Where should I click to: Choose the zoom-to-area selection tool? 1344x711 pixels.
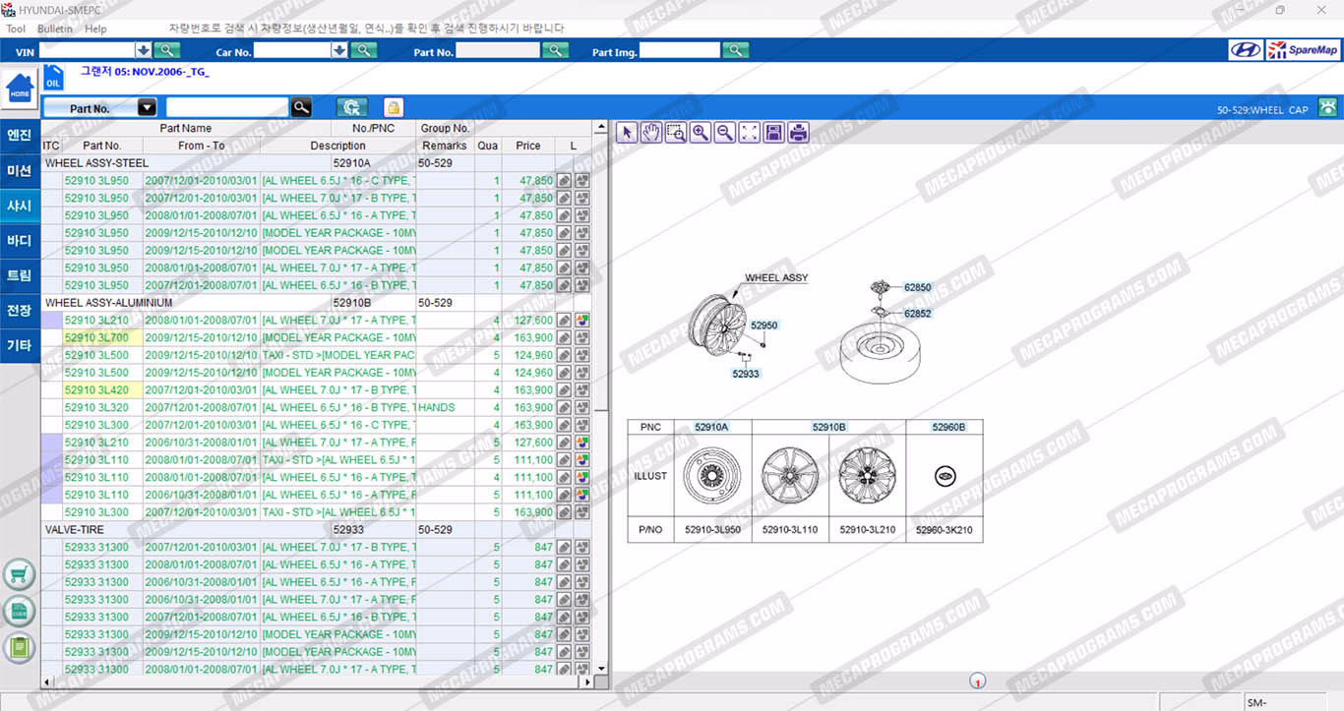[676, 133]
